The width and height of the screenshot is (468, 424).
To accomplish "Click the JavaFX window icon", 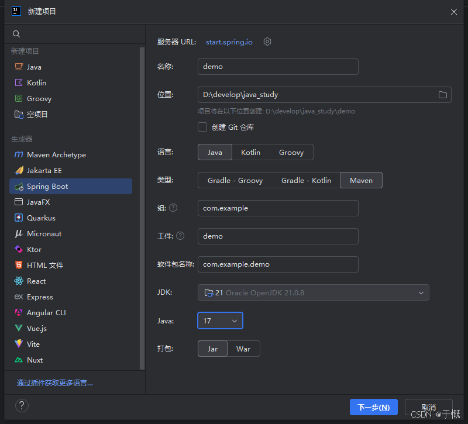I will [19, 202].
